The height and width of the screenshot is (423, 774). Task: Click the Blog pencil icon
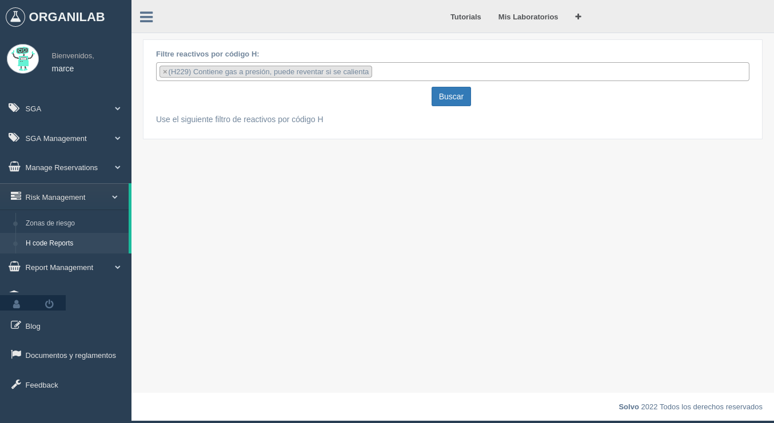(16, 325)
